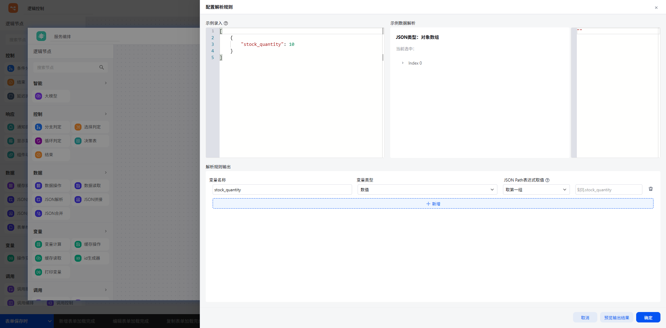Click the search magnifier in node search
The height and width of the screenshot is (328, 666).
[x=102, y=67]
